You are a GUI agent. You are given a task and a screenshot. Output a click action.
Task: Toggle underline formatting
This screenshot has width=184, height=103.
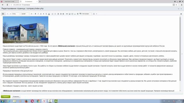(x=41, y=14)
